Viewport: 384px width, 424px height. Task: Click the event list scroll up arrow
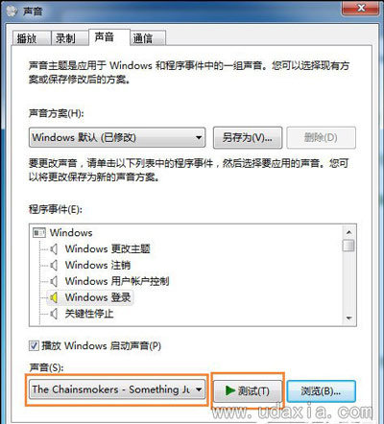(x=348, y=232)
